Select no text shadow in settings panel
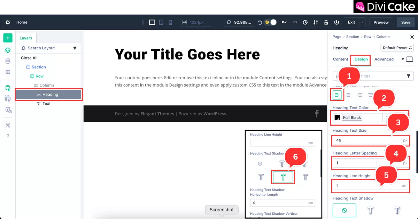 [x=344, y=210]
